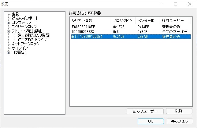The image size is (197, 128).
Task: Select ストレージ追加禁止 tree item label
Action: [x=27, y=31]
